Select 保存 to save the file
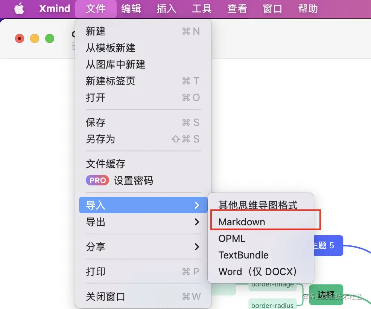 point(143,122)
